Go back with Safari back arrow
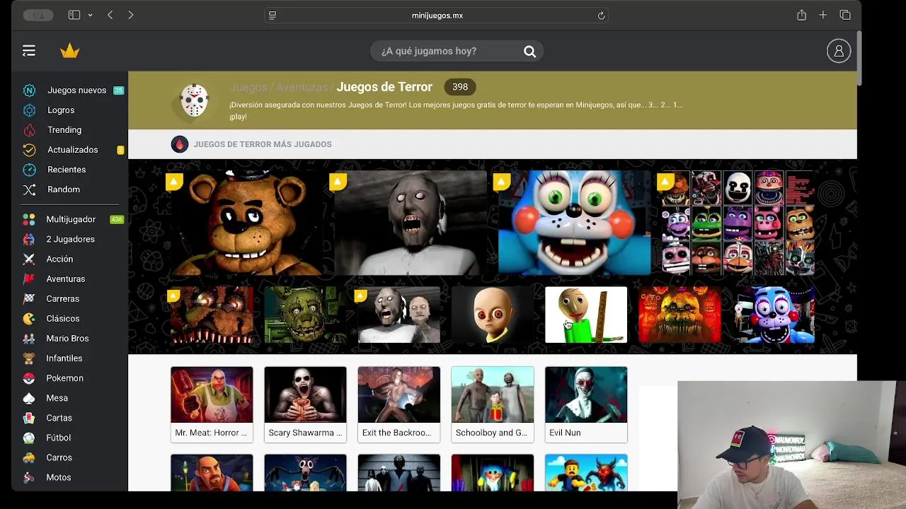The height and width of the screenshot is (509, 906). click(x=110, y=15)
